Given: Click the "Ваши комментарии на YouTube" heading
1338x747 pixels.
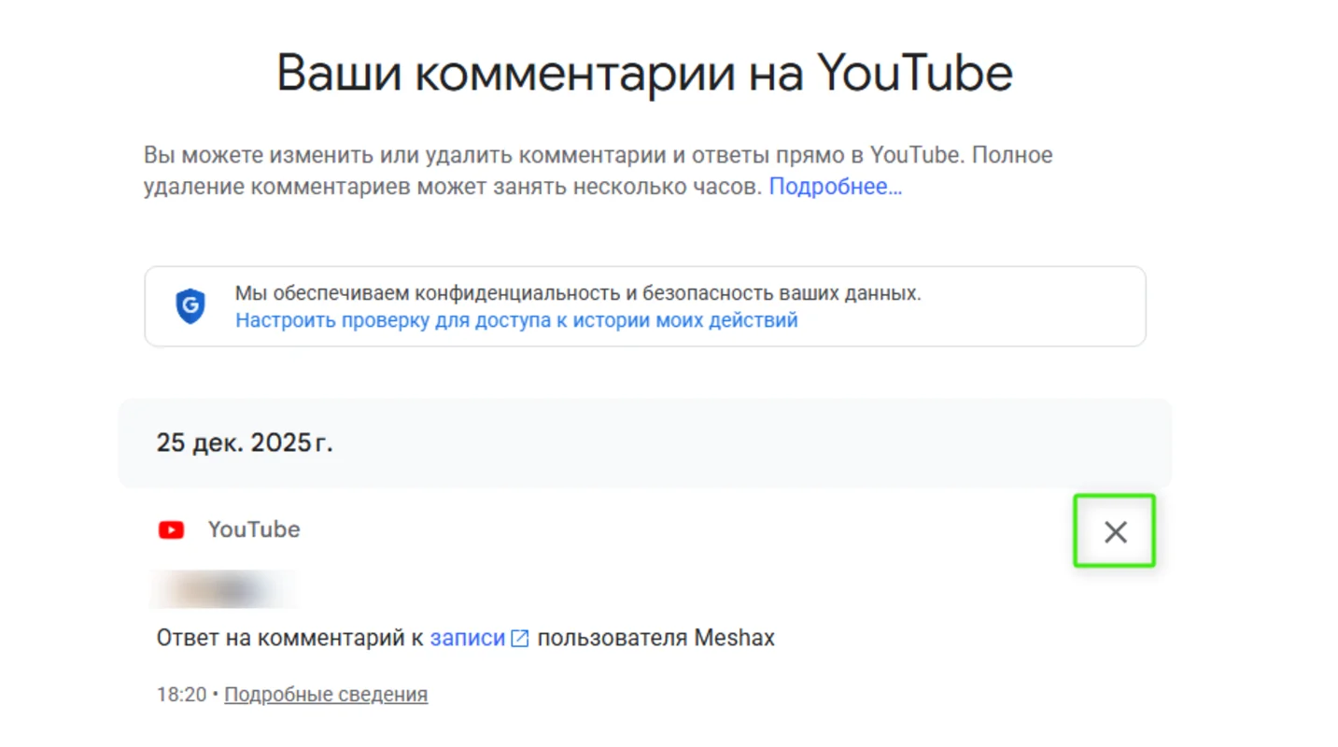Looking at the screenshot, I should (x=644, y=72).
